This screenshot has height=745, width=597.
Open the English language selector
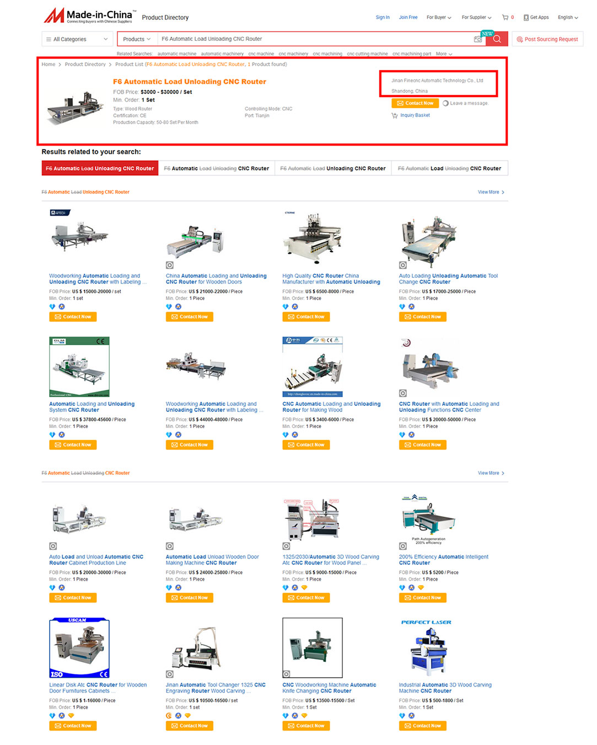coord(568,18)
